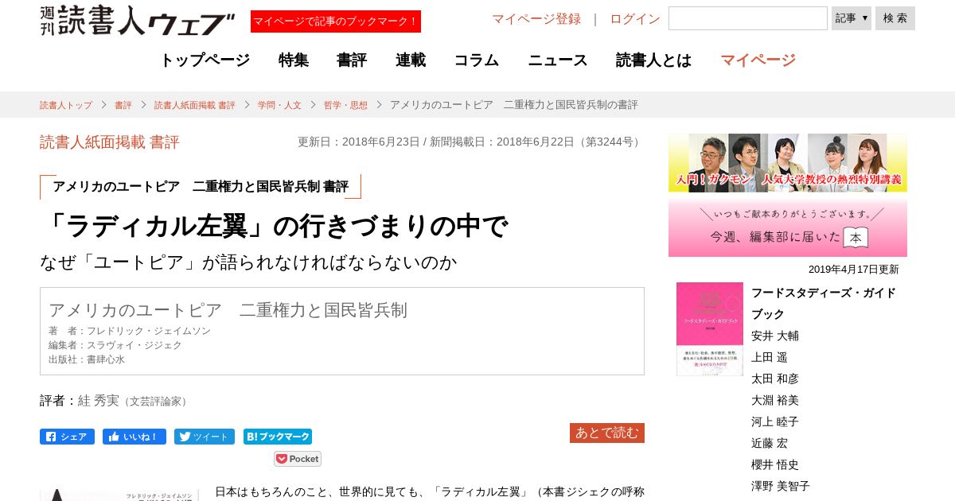This screenshot has width=955, height=501.
Task: Open コラム menu item
Action: 477,60
